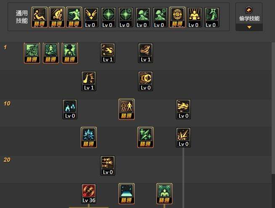Click the red Lv 36 arrow skill icon

[89, 194]
